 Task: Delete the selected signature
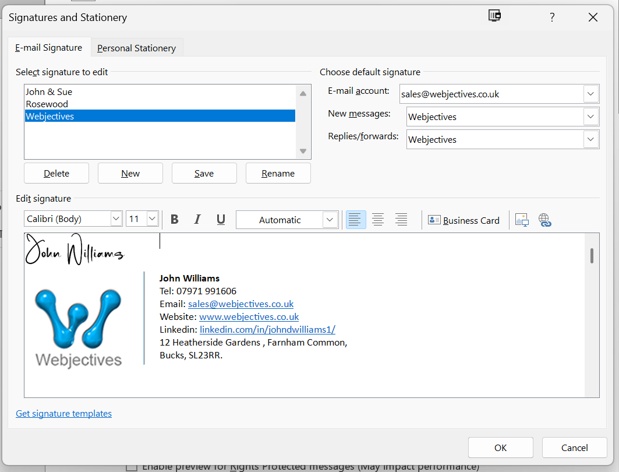[x=56, y=174]
